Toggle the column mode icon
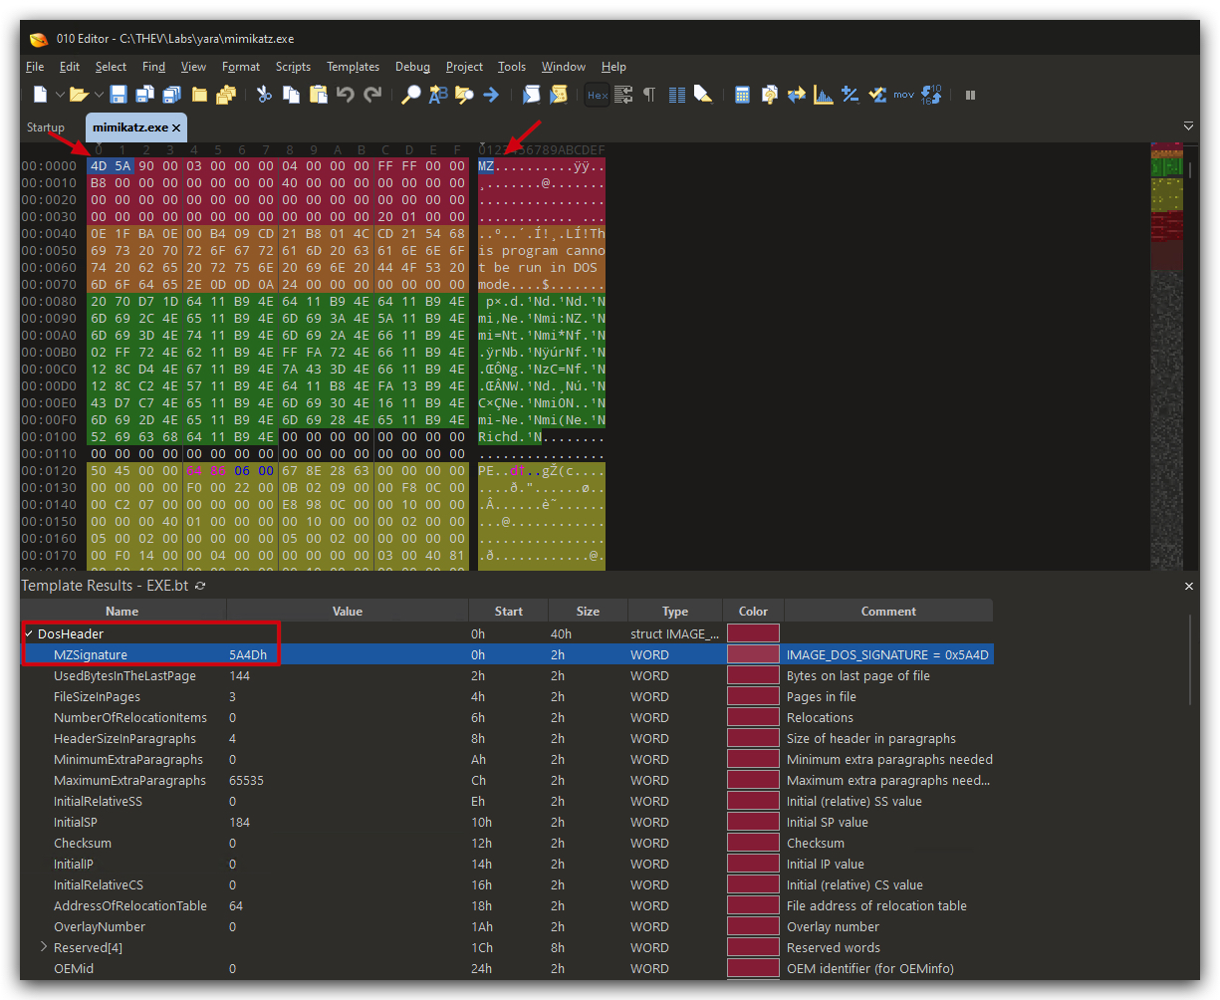 (677, 95)
